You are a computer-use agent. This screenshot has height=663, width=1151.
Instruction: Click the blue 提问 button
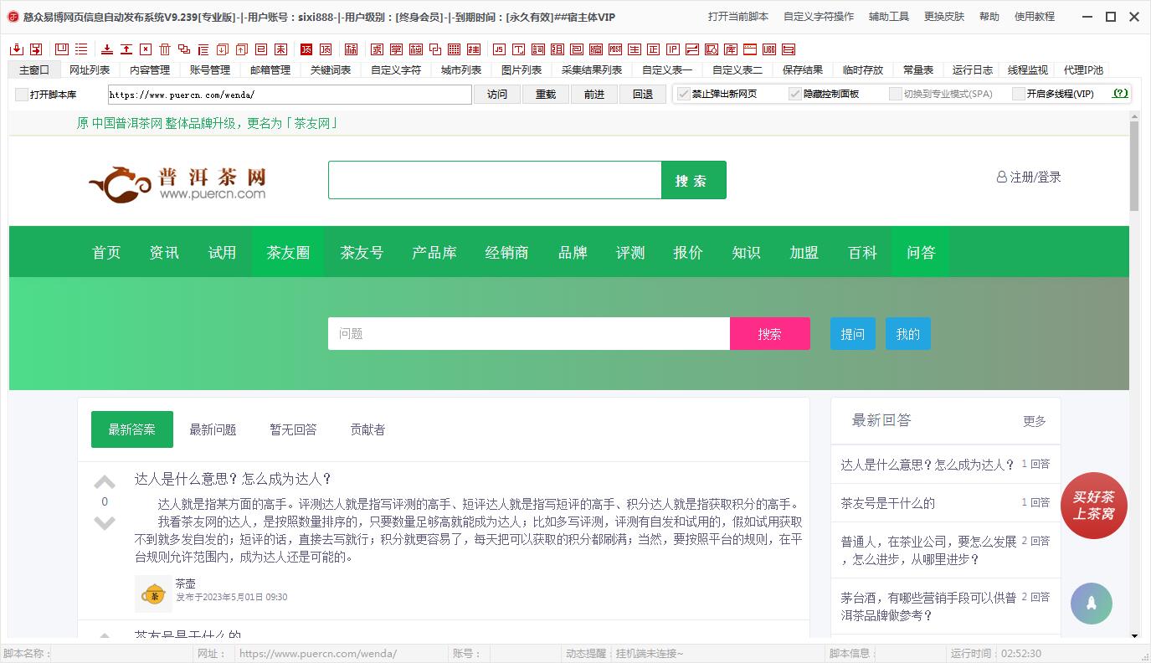pyautogui.click(x=853, y=333)
